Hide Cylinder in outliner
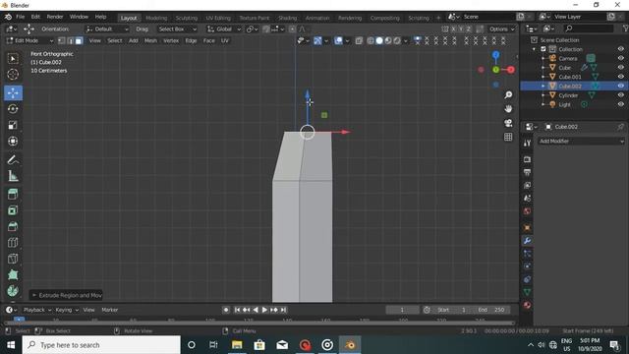Viewport: 629px width, 354px height. click(x=620, y=95)
